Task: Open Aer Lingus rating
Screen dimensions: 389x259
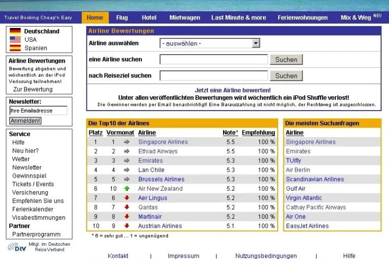Action: (153, 198)
